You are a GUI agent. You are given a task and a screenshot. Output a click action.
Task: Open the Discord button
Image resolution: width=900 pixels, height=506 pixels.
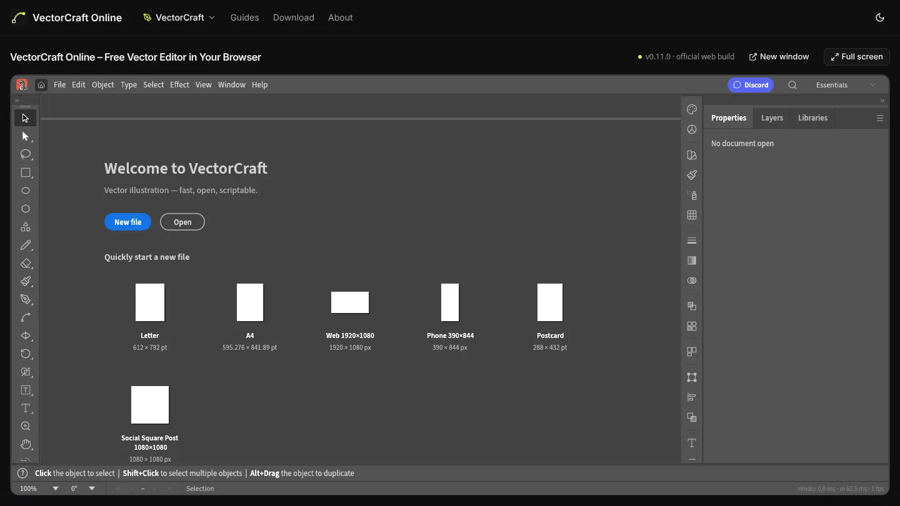[x=751, y=85]
